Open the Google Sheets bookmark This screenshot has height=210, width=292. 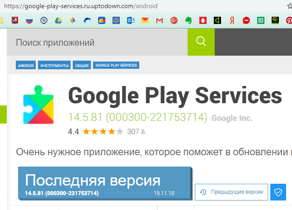(261, 20)
